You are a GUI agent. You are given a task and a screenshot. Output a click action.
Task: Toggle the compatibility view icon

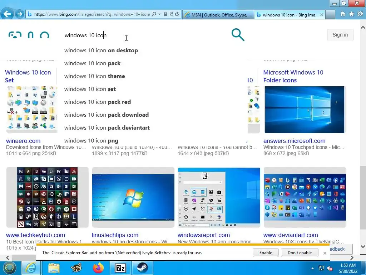click(171, 14)
